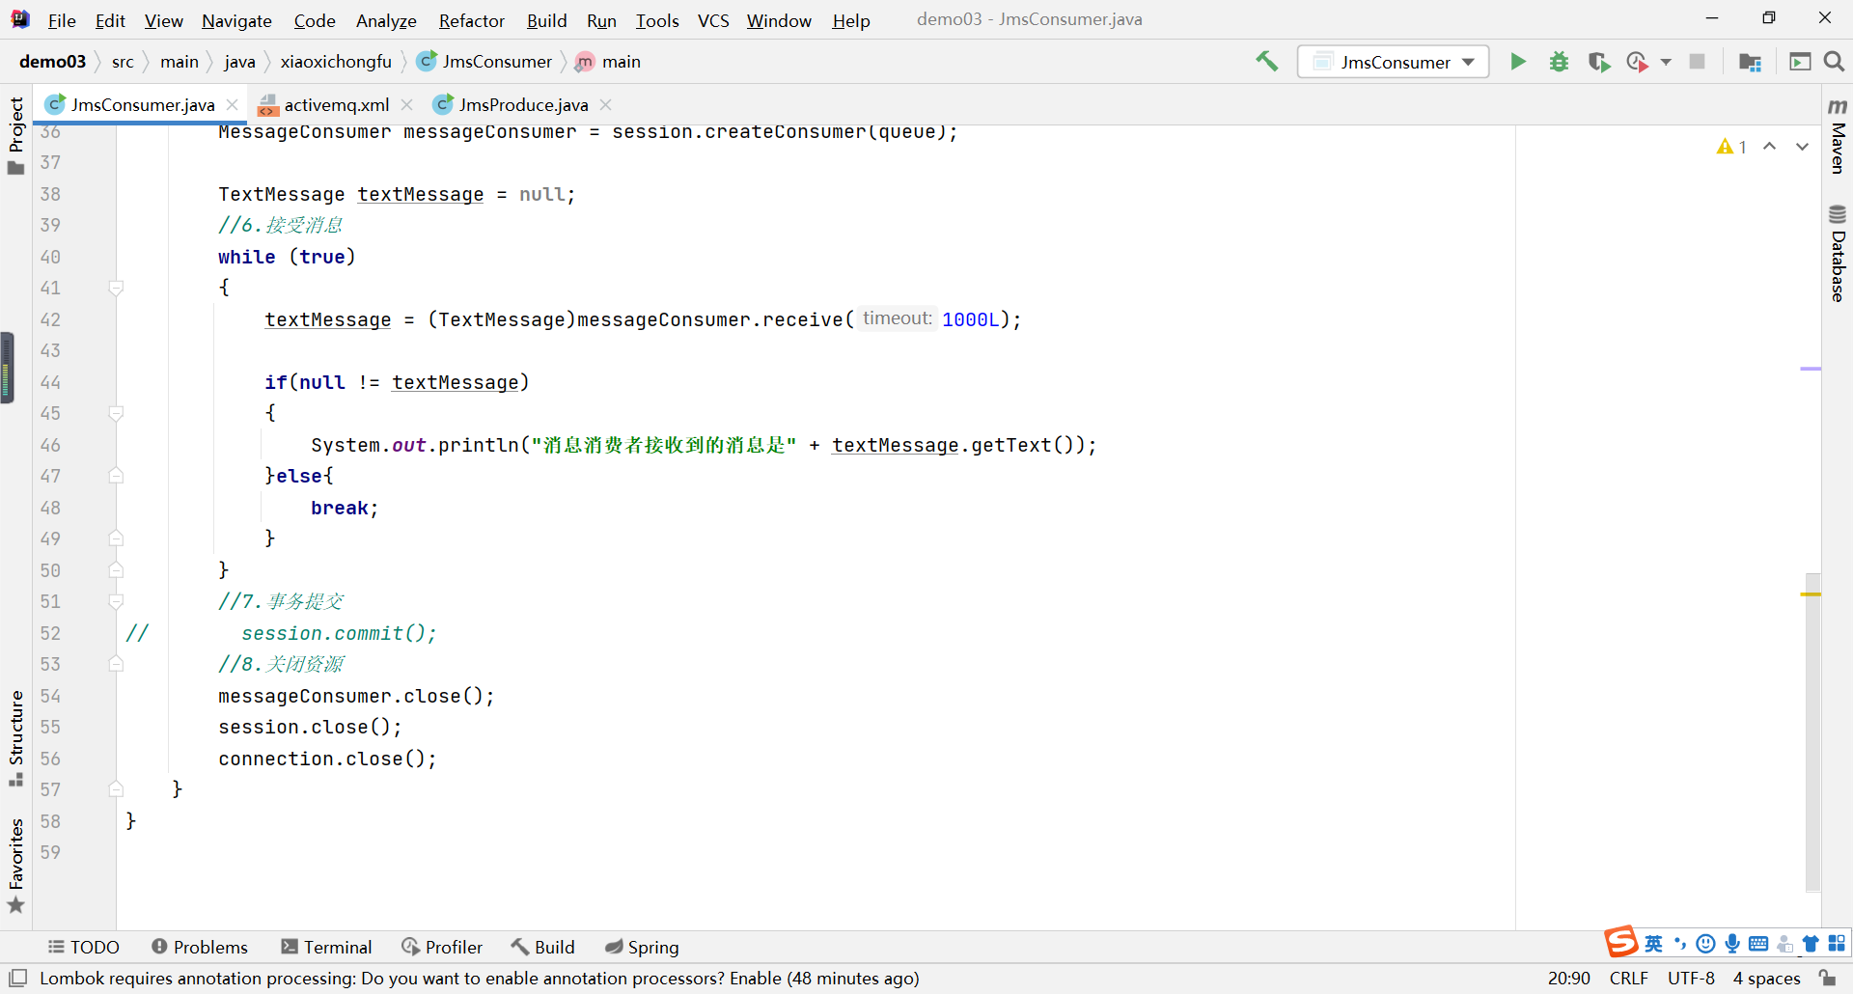
Task: Toggle tool window bars icon bottom-left
Action: click(17, 979)
